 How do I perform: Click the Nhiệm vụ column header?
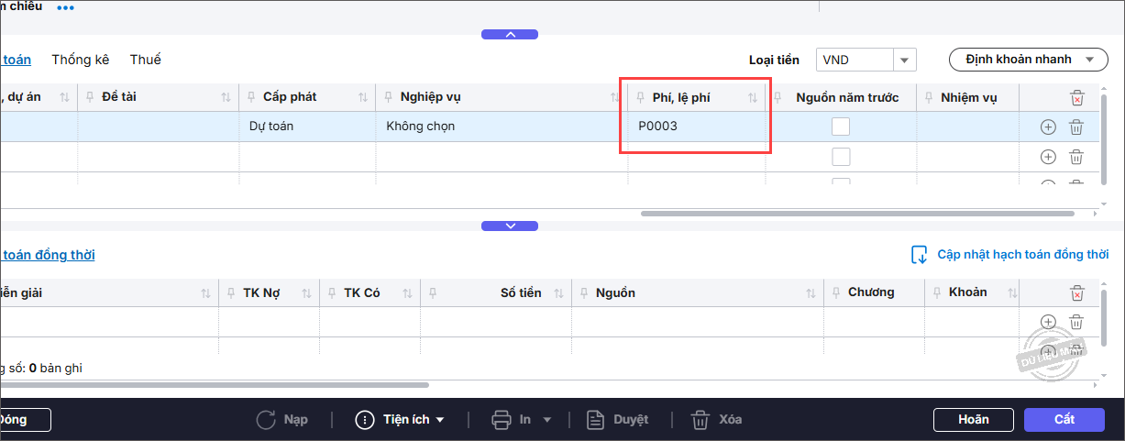968,97
